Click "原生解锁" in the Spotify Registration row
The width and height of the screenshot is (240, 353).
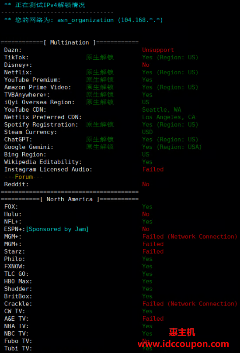[100, 124]
